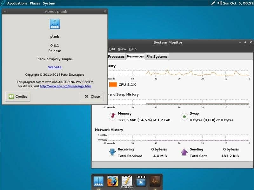Maximize the System Monitor window
Viewport: 254px width, 190px height.
(245, 42)
